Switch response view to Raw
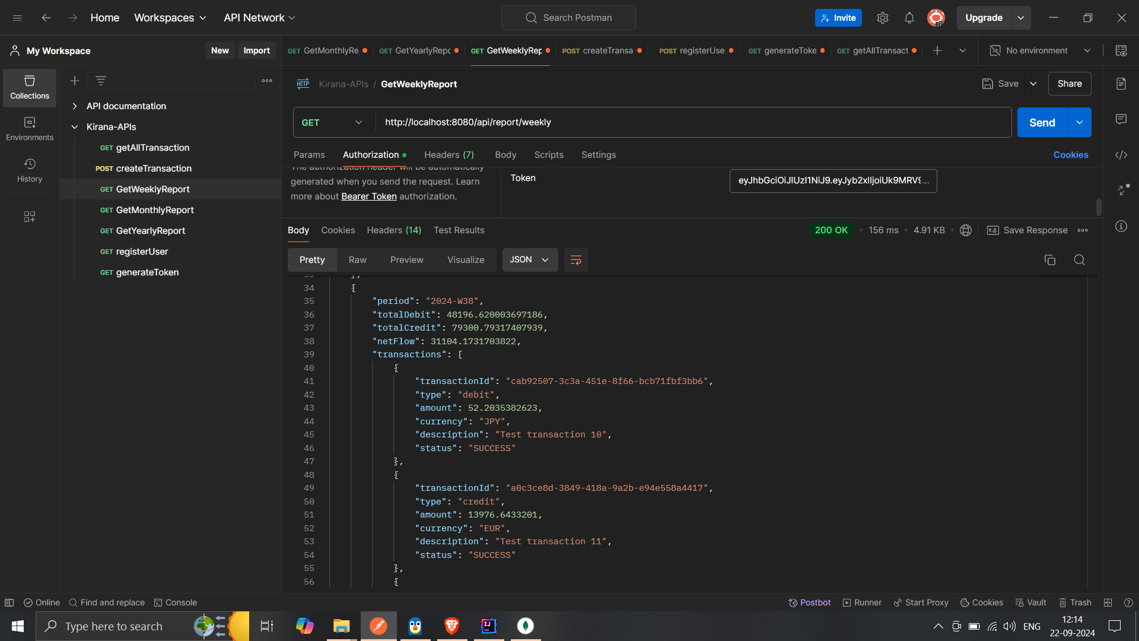The width and height of the screenshot is (1139, 641). (357, 260)
